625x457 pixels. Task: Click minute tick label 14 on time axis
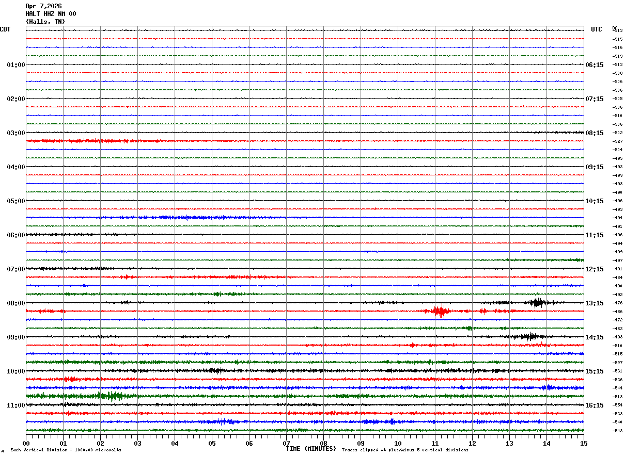(x=546, y=443)
